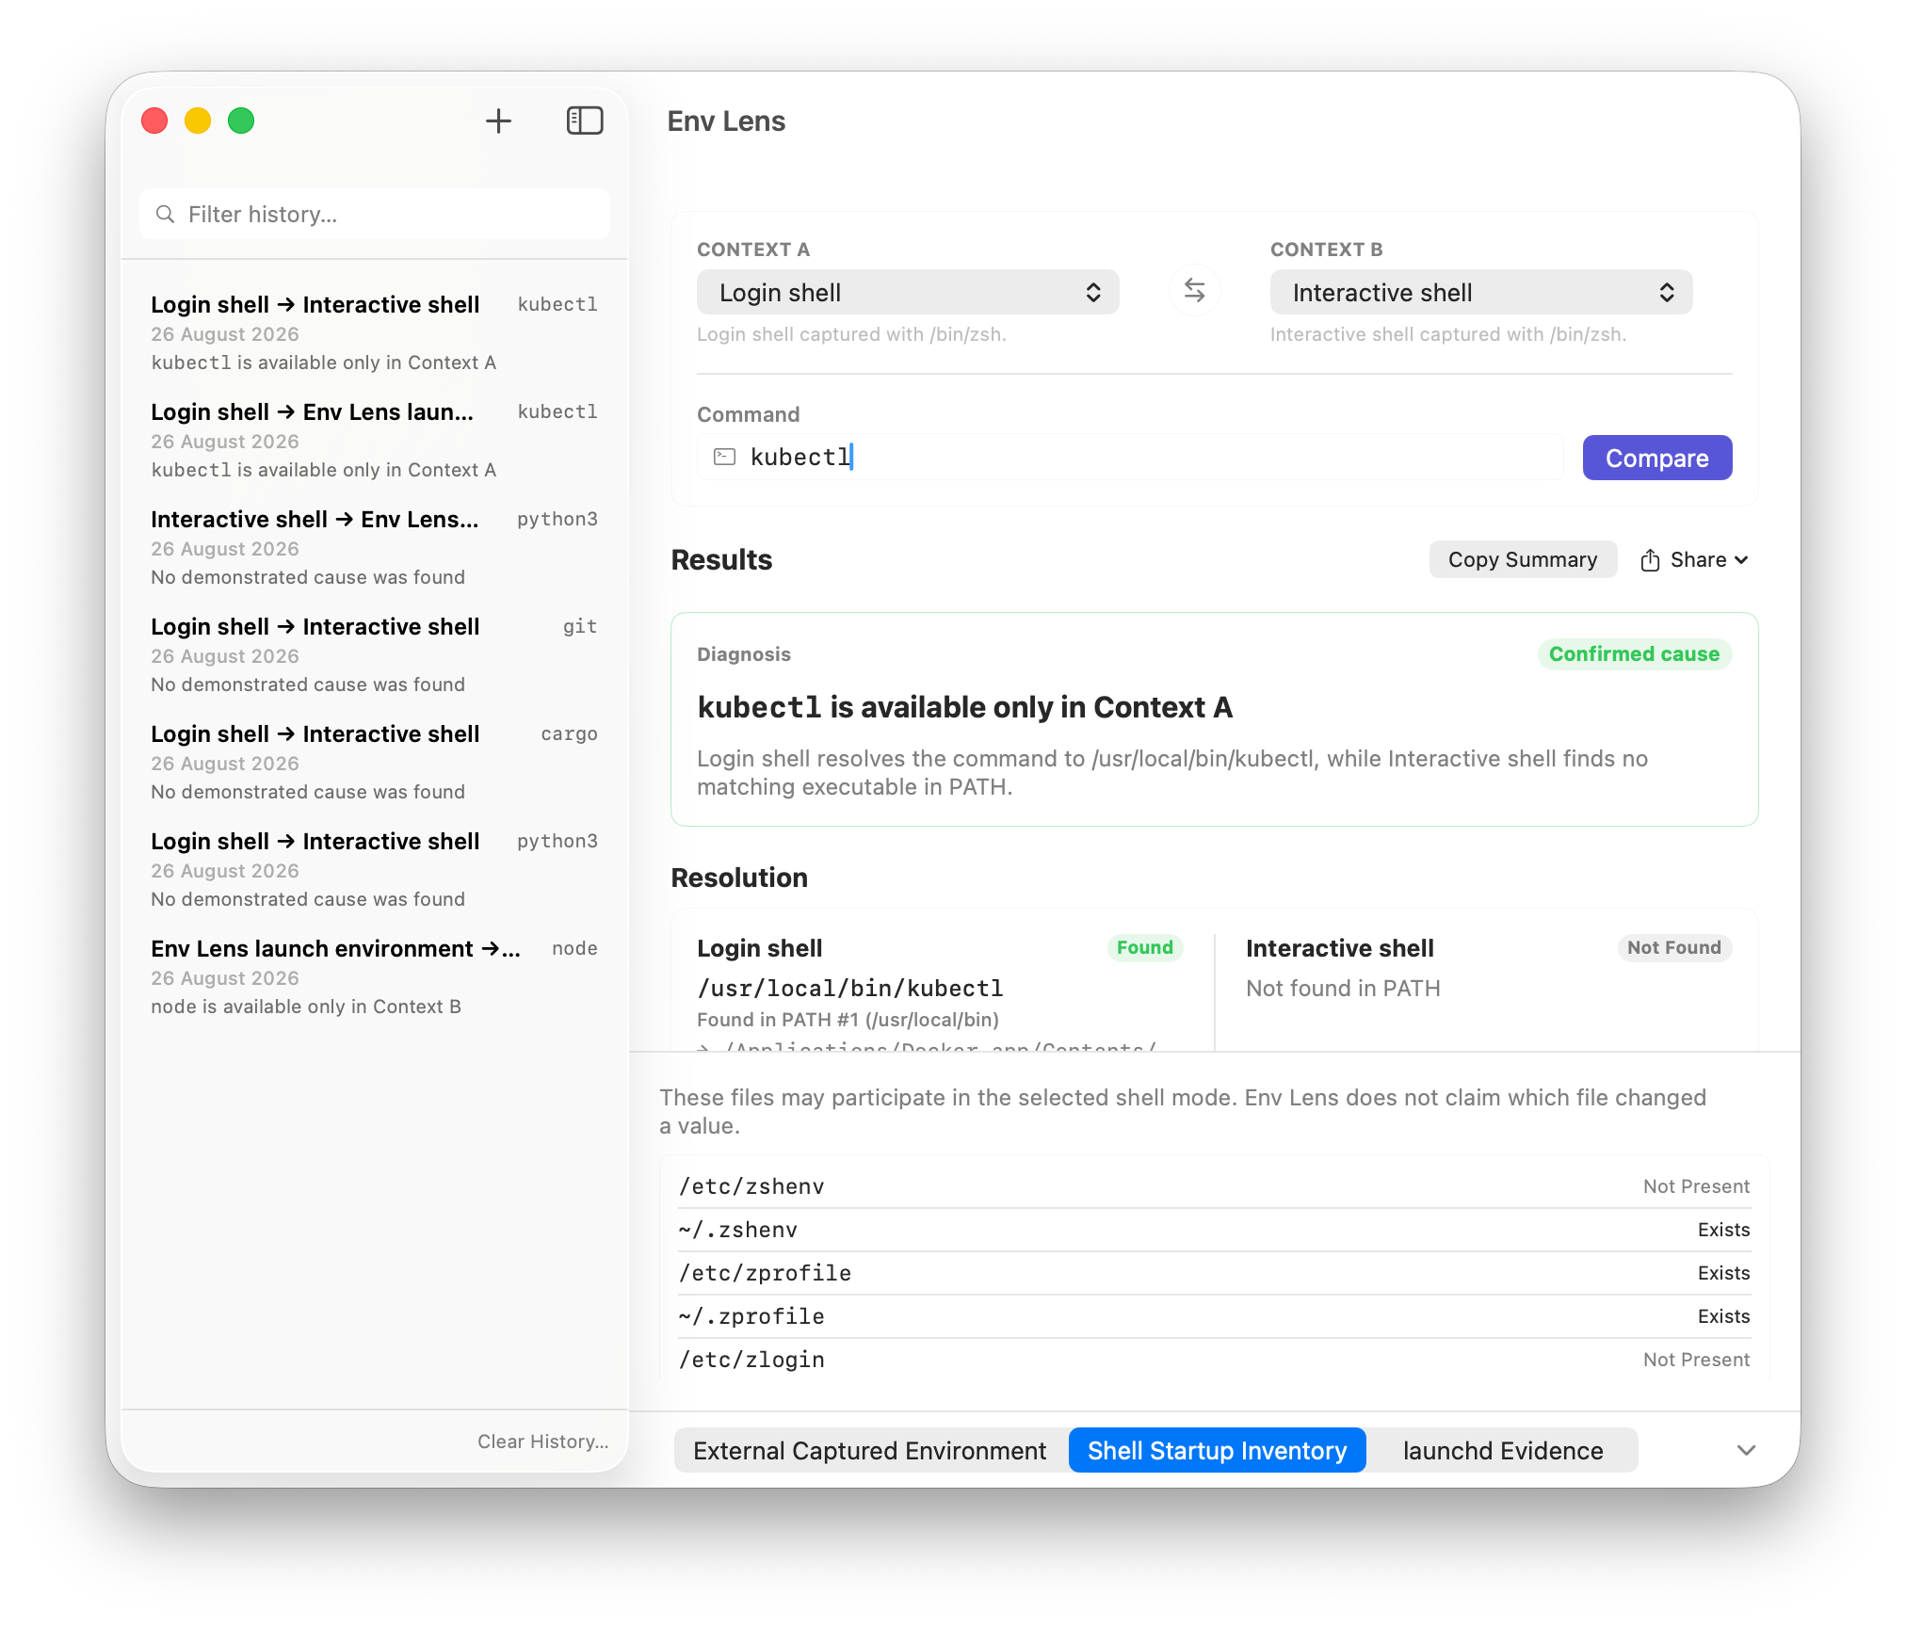Image resolution: width=1906 pixels, height=1627 pixels.
Task: Focus the Filter history search field
Action: click(375, 214)
